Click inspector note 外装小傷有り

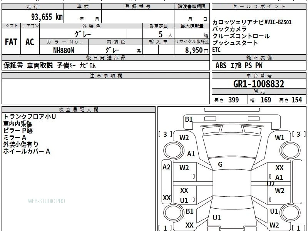(x=21, y=144)
